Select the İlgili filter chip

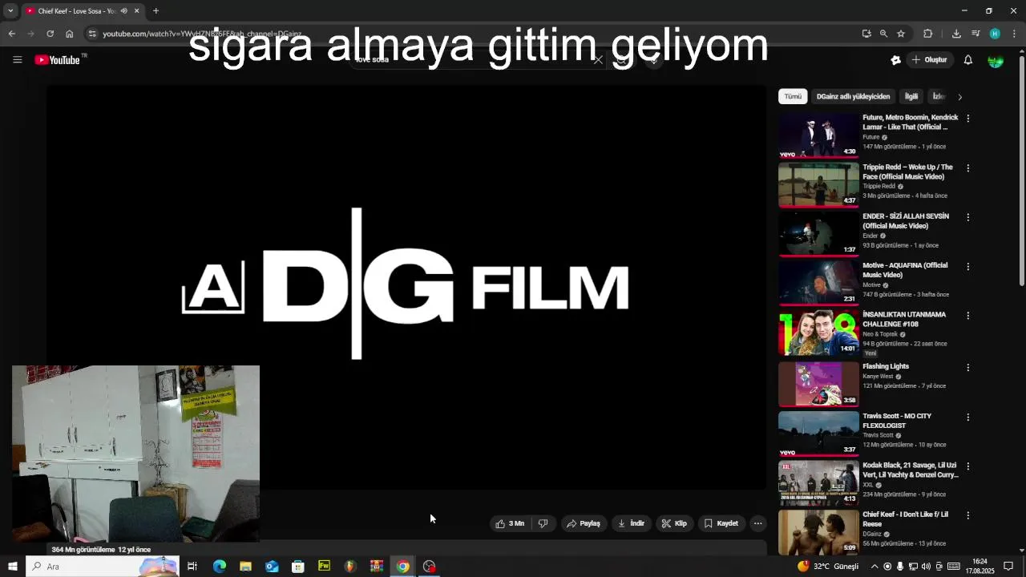point(911,96)
